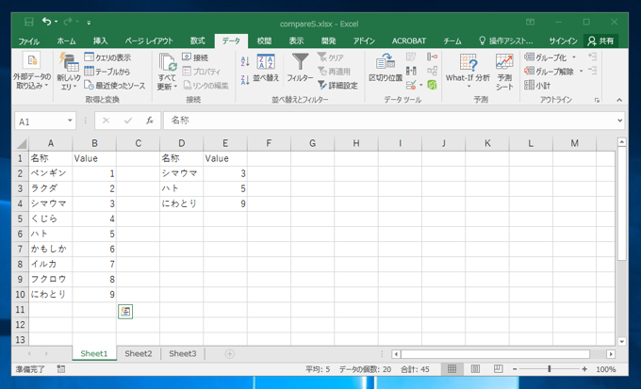Viewport: 641px width, 389px height.
Task: Toggle the Filter (フィルター) funnel
Action: 300,68
